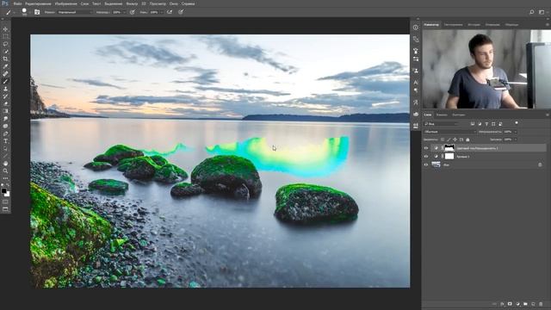Screen dimensions: 551x310
Task: Open layer fill dropdown arrow
Action: point(516,139)
